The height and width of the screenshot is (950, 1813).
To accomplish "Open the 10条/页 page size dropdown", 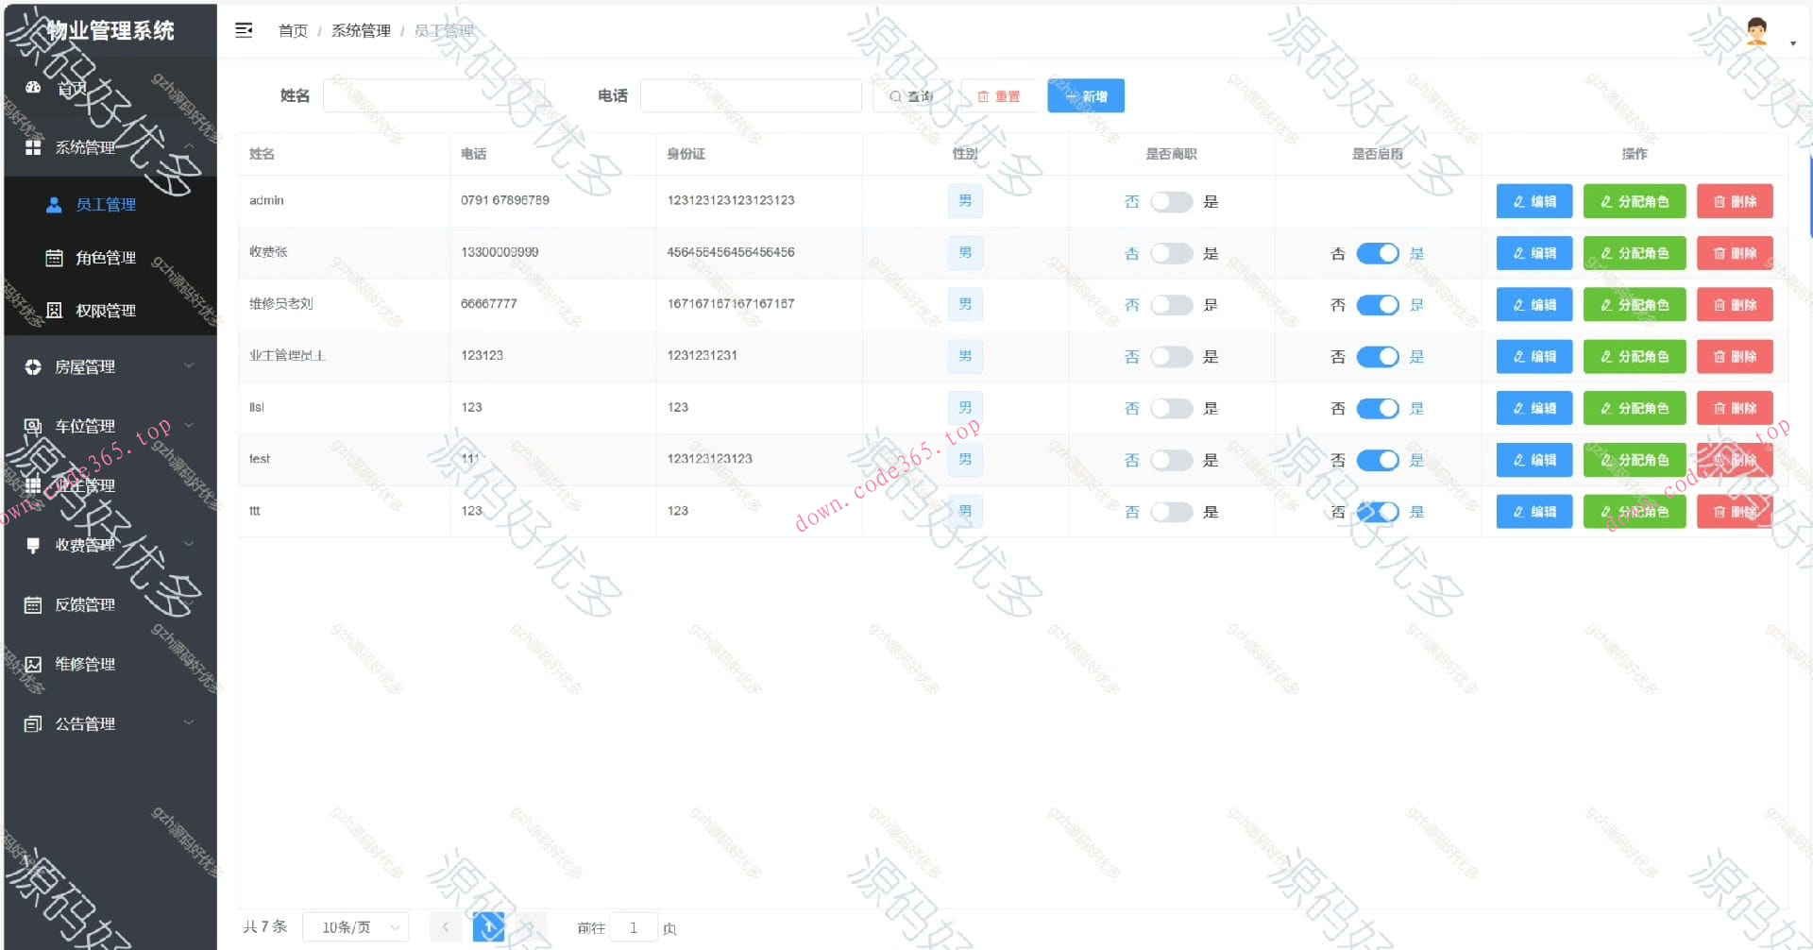I will click(x=356, y=927).
